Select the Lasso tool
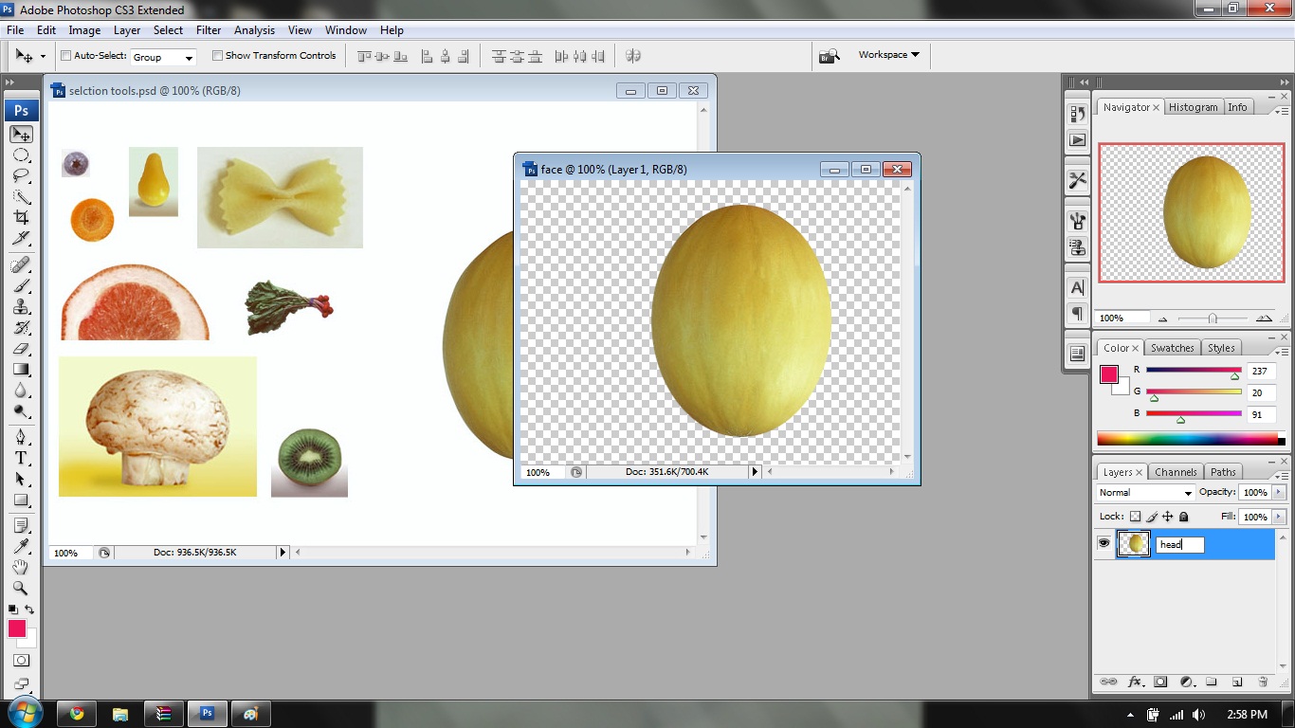 click(21, 176)
